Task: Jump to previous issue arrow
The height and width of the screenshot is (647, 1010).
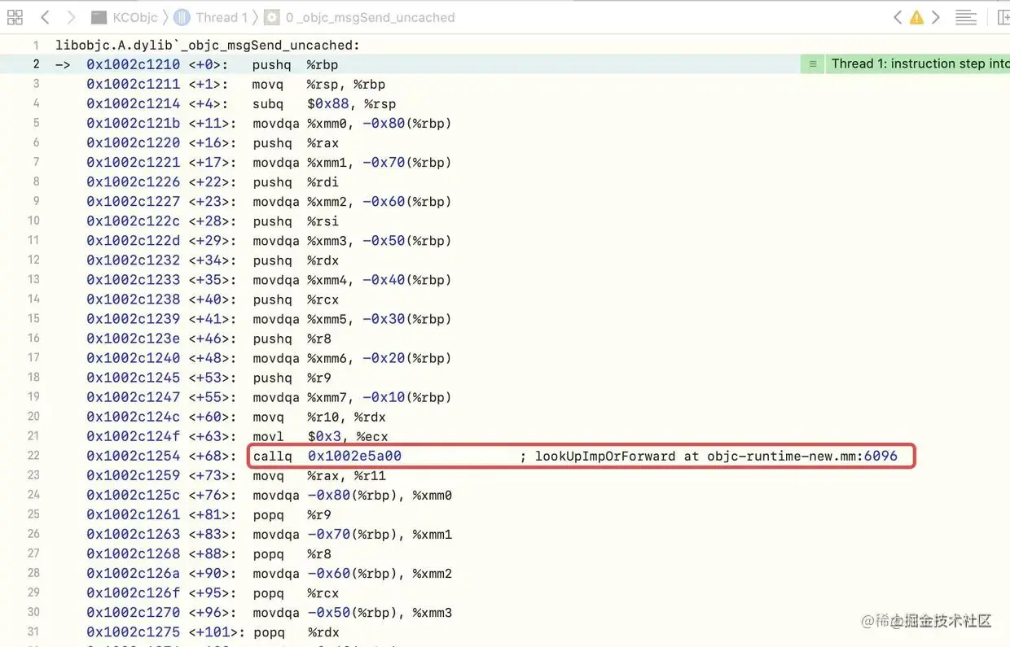Action: point(897,17)
